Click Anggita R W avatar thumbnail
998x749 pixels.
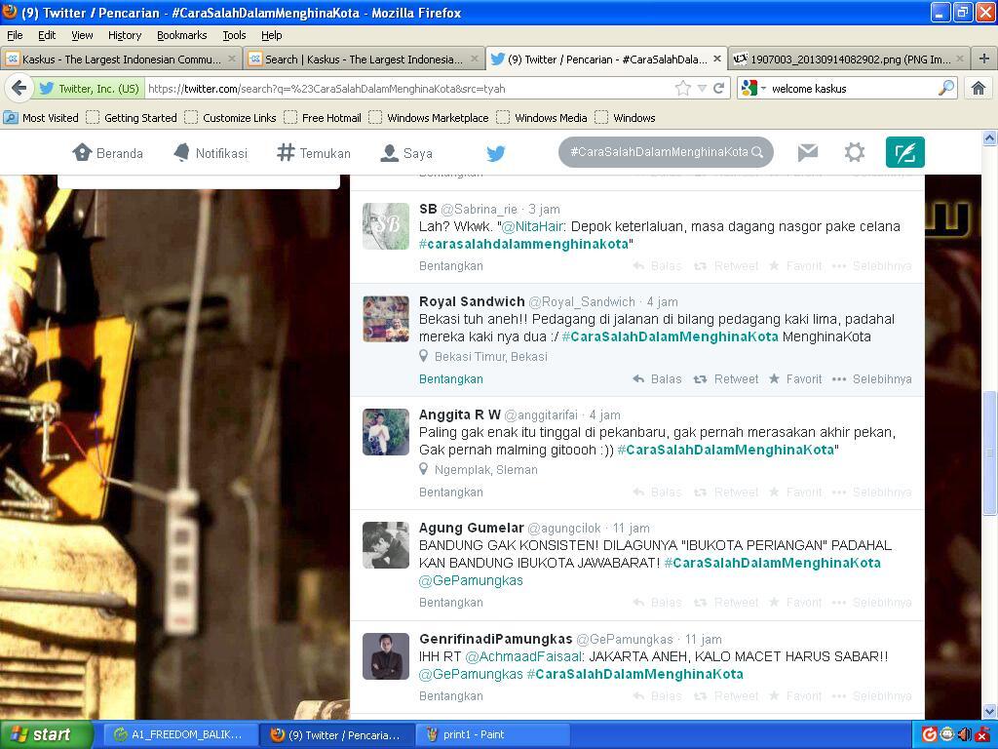tap(386, 432)
